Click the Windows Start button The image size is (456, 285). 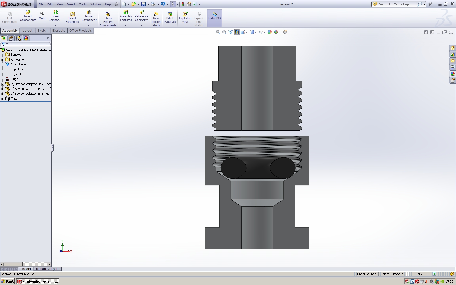[x=7, y=281]
